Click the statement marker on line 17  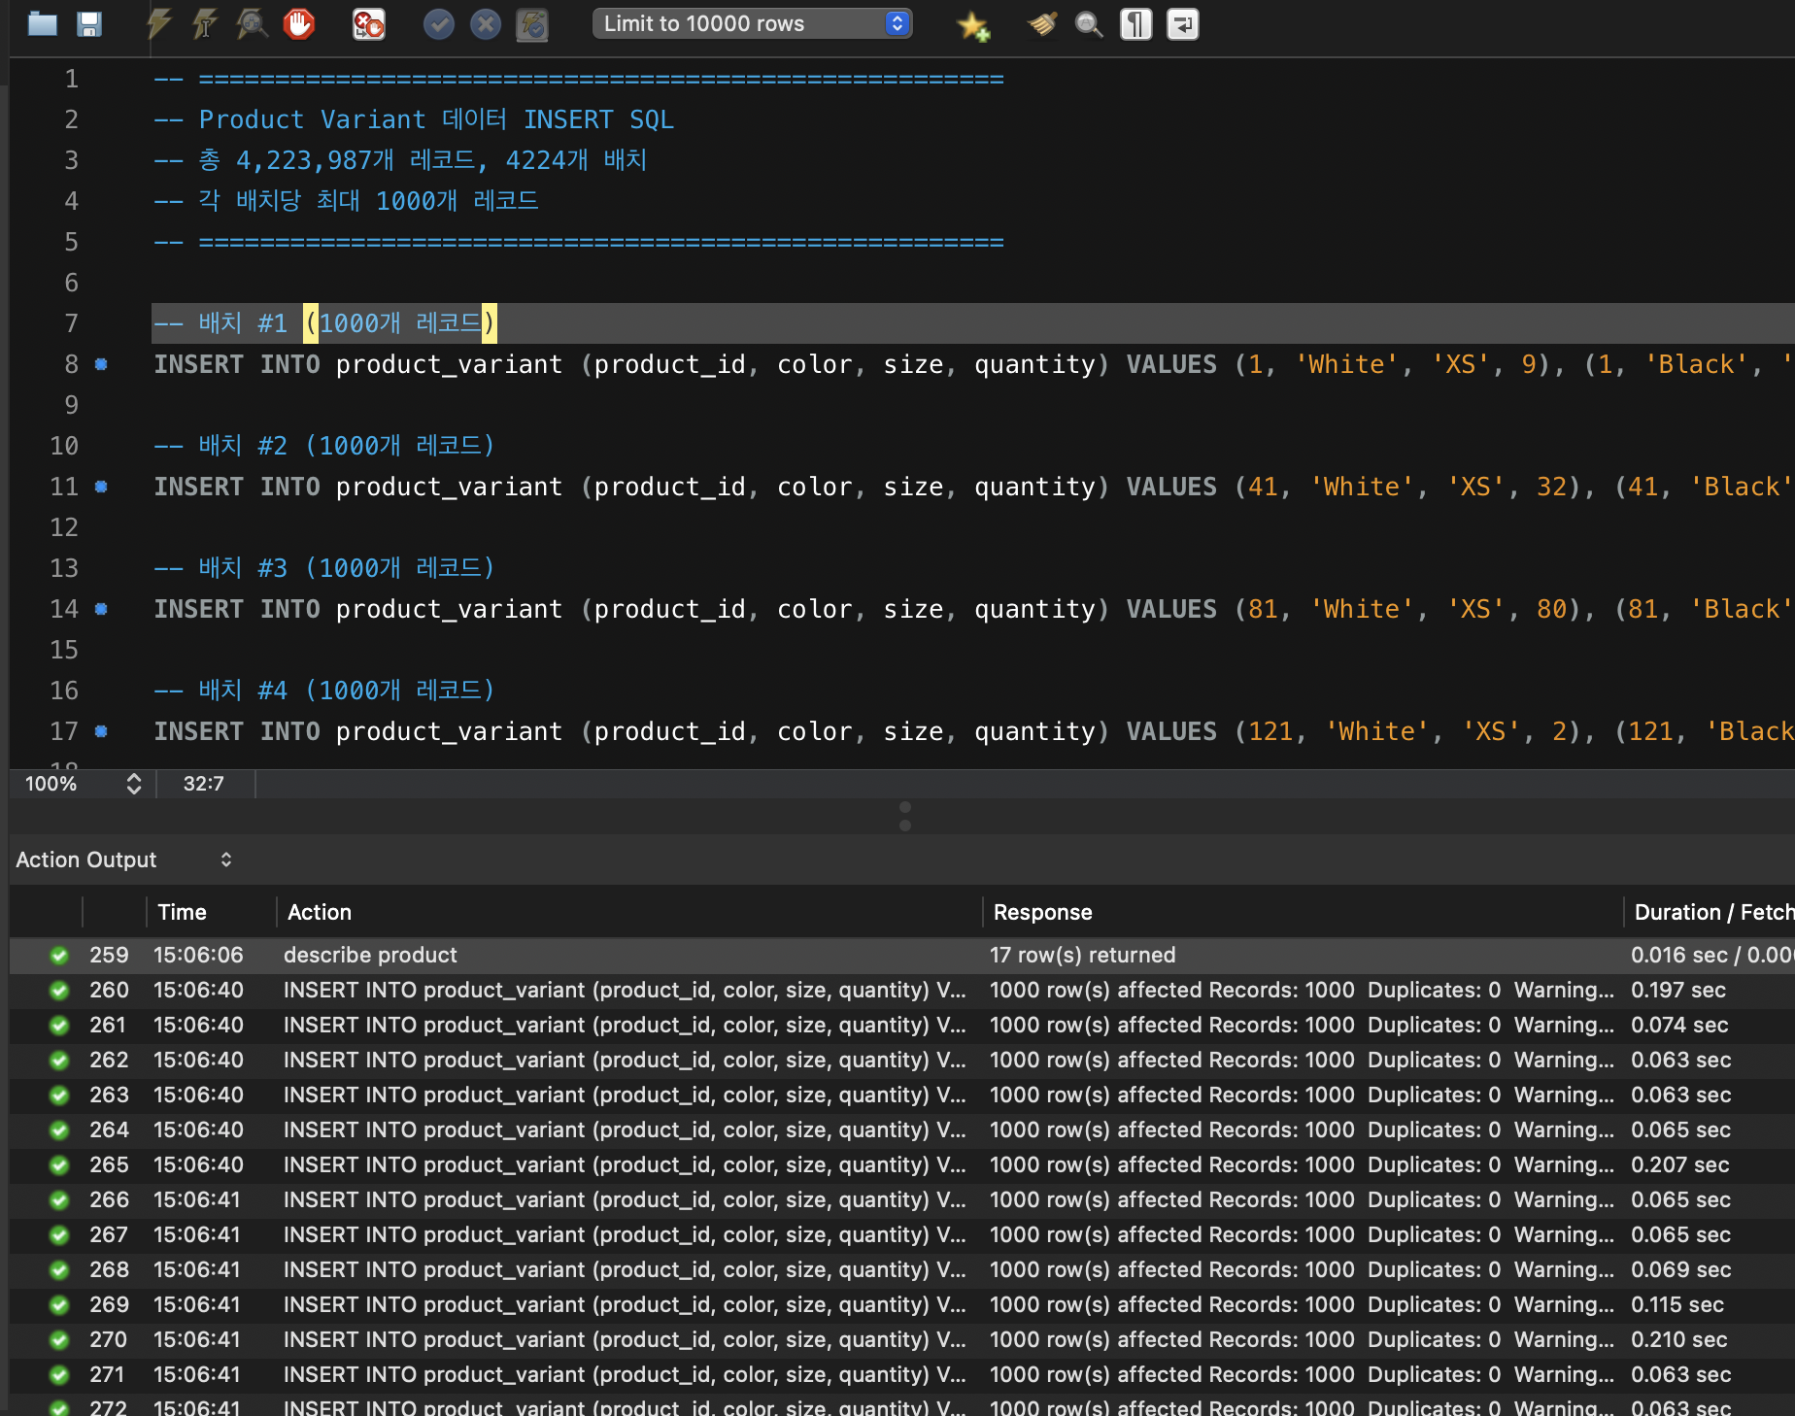(101, 731)
